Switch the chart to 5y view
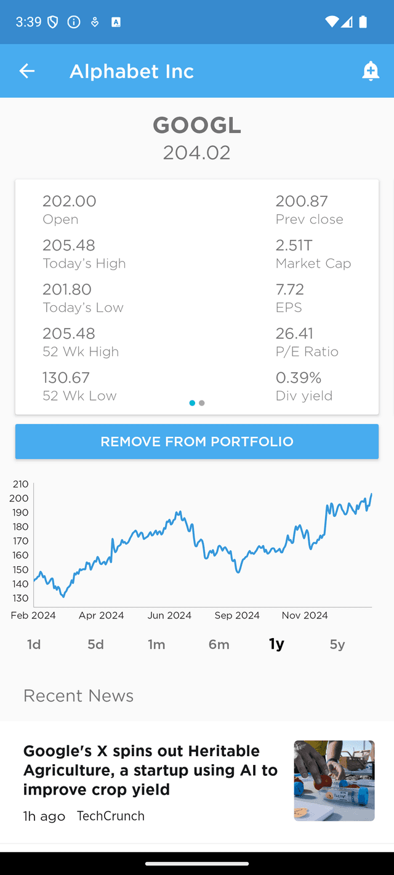 click(x=337, y=644)
